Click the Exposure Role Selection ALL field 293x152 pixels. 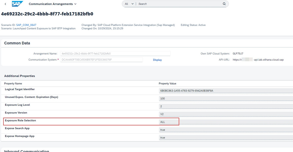[225, 122]
